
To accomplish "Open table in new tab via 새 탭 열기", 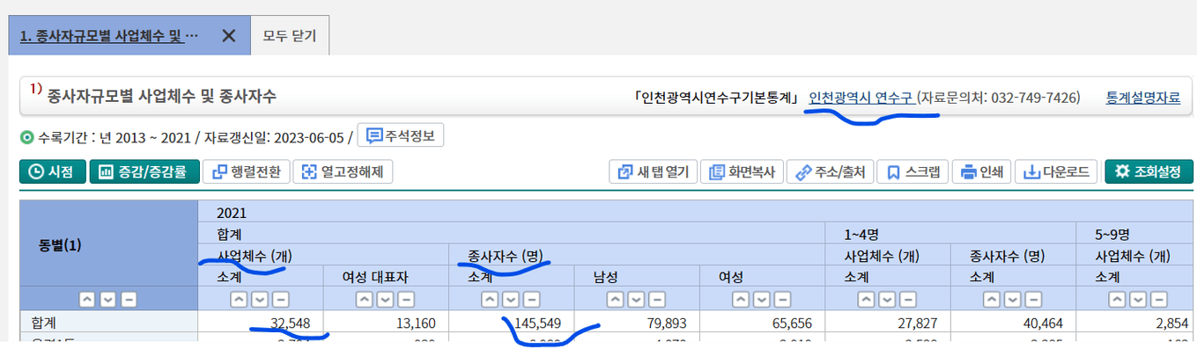I will click(x=654, y=171).
